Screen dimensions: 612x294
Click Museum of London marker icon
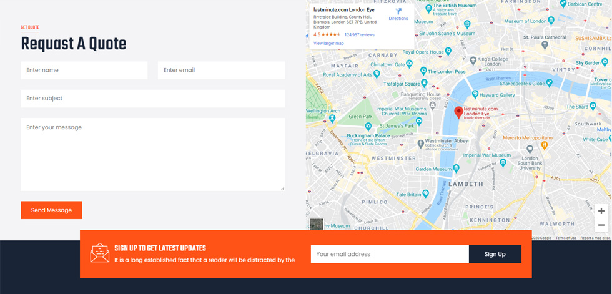(x=551, y=20)
